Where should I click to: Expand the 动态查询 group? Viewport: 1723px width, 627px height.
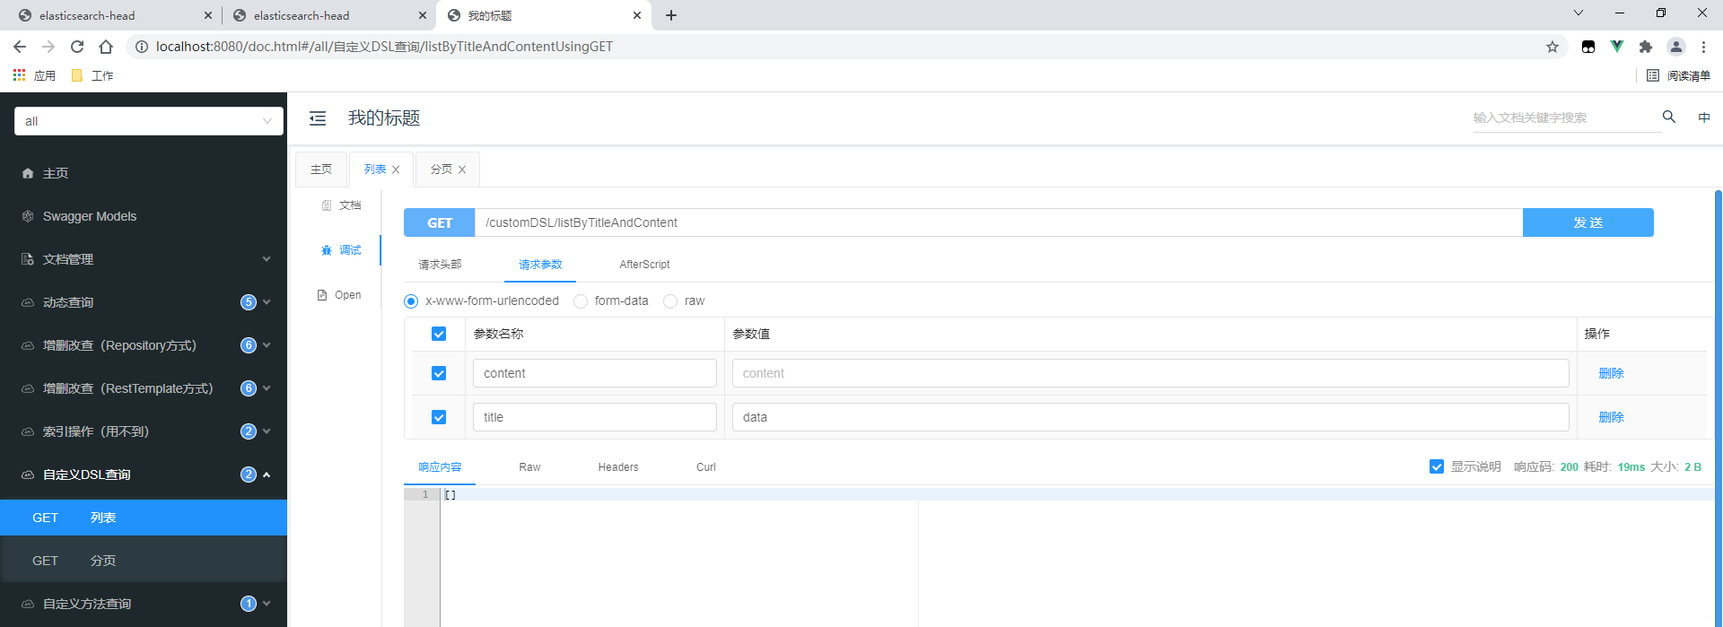[267, 302]
